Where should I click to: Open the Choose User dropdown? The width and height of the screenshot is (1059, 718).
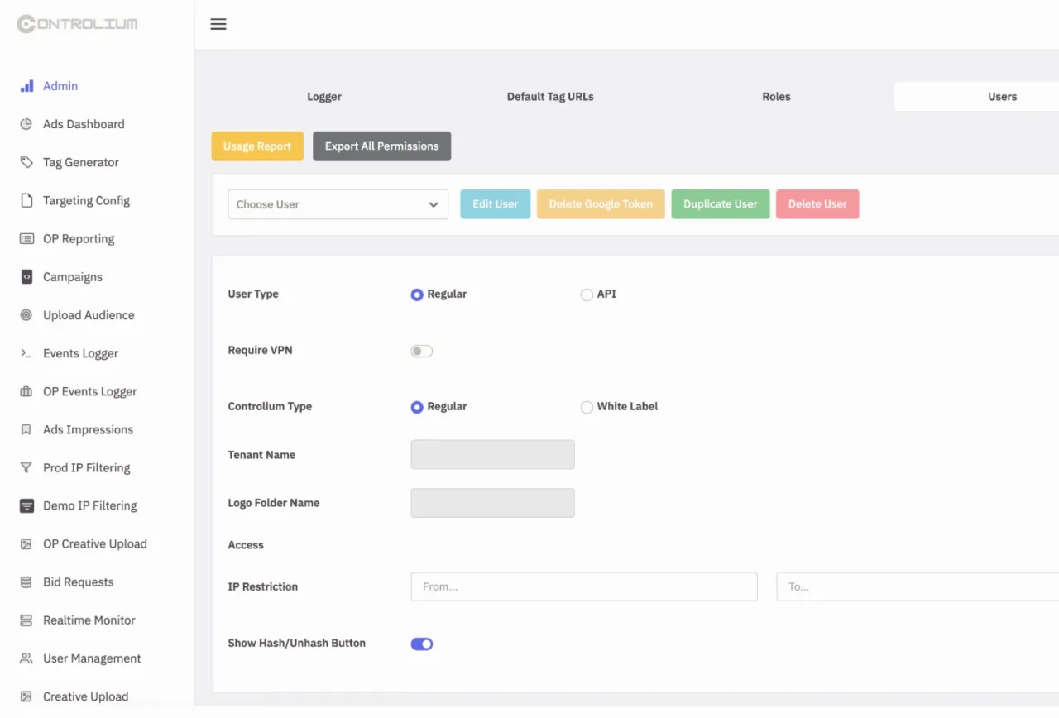point(338,204)
